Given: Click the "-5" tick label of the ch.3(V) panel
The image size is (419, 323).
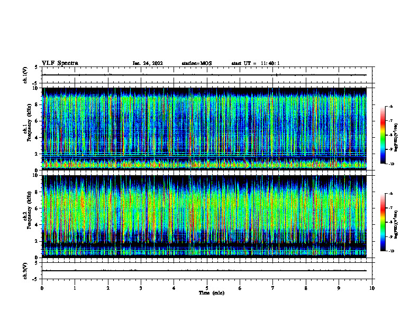Looking at the screenshot, I should point(36,279).
